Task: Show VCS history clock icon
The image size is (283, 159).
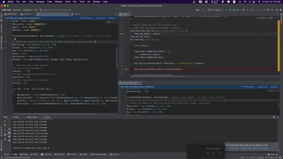Action: click(x=268, y=10)
